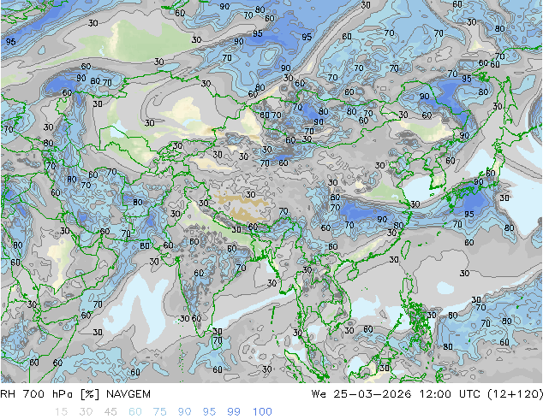This screenshot has height=419, width=543.
Task: Click the 'RH 700 hPa [%]' map title
Action: 50,394
